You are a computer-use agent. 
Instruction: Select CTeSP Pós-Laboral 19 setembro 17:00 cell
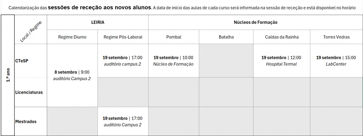pyautogui.click(x=123, y=61)
